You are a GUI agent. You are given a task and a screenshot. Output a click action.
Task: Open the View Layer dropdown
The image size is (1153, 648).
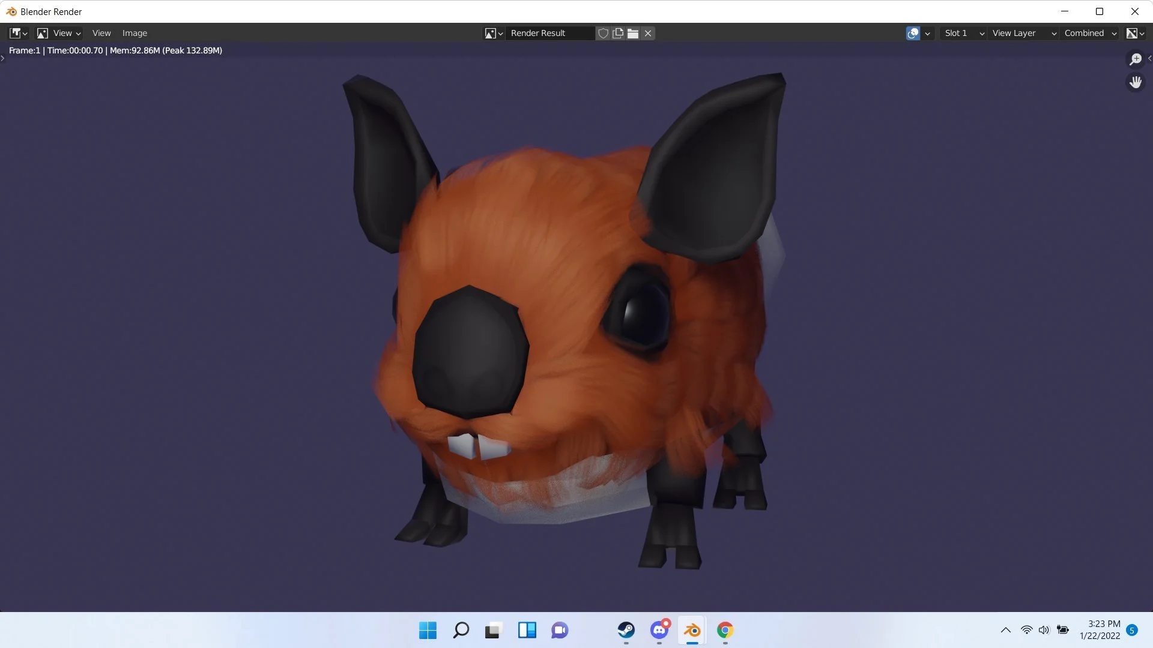(x=1024, y=33)
